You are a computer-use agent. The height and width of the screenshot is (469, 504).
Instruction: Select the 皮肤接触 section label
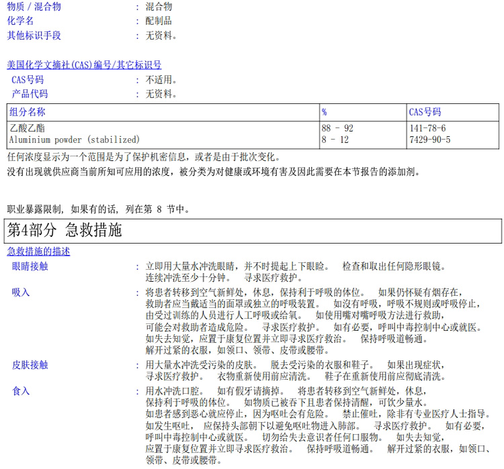tap(30, 365)
